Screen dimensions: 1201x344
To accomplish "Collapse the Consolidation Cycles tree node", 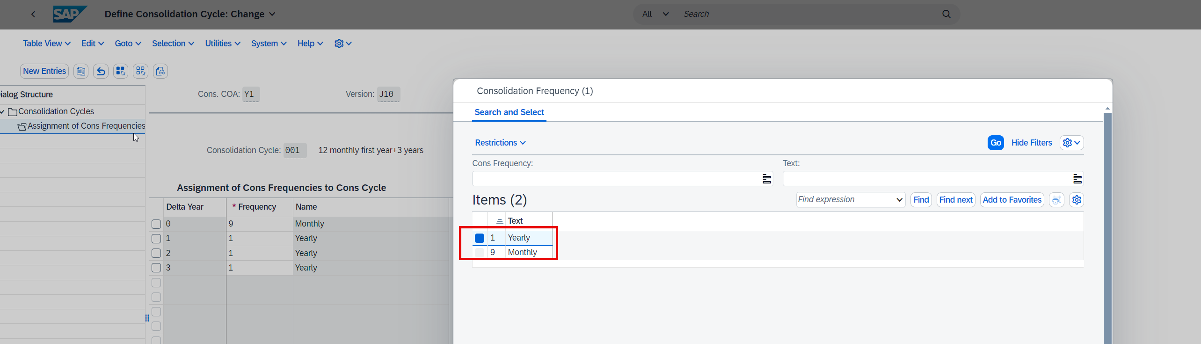I will (x=2, y=112).
